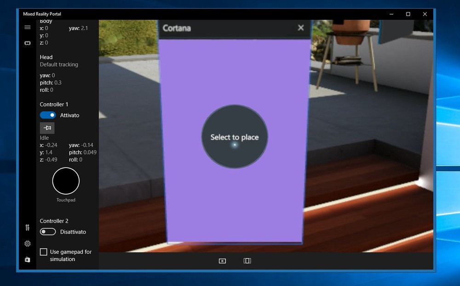Maximize the Mixed Reality Portal window

pyautogui.click(x=408, y=14)
